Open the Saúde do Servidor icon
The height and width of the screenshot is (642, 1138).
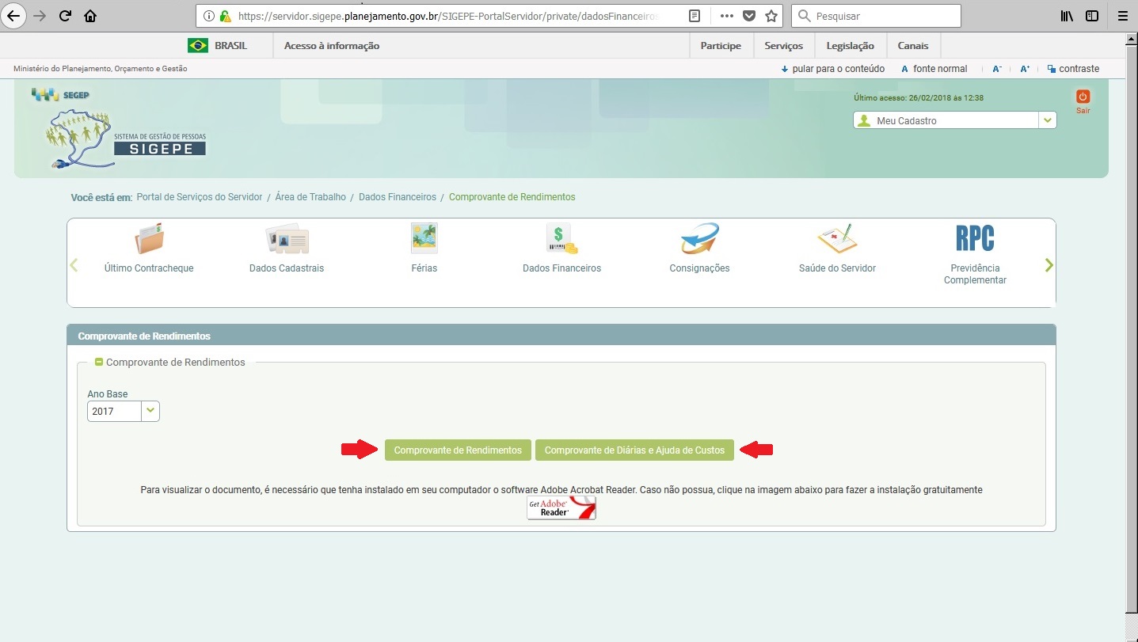click(837, 239)
